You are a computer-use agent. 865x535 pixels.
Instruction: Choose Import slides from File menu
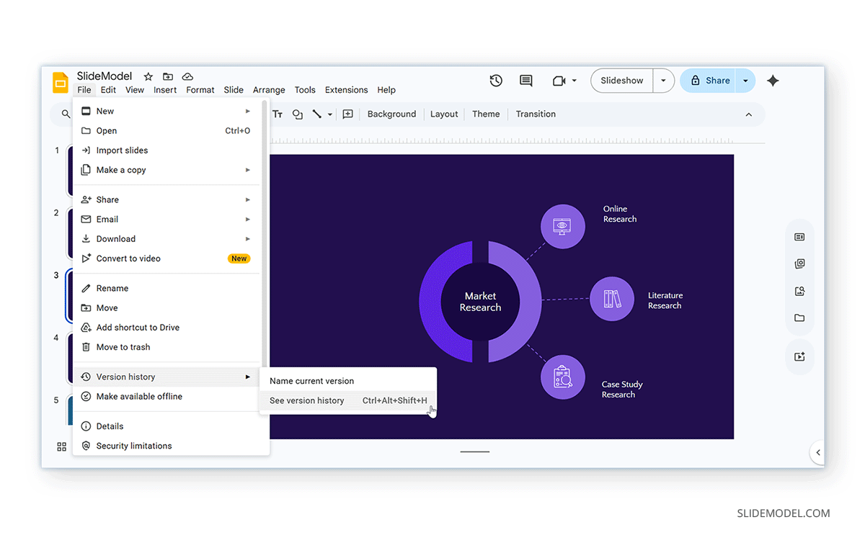pyautogui.click(x=167, y=150)
